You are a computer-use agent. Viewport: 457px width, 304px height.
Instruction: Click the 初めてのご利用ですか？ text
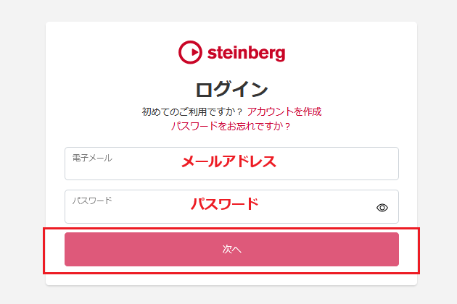pos(192,111)
